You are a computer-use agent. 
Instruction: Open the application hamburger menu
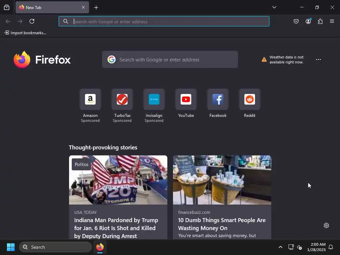tap(332, 21)
